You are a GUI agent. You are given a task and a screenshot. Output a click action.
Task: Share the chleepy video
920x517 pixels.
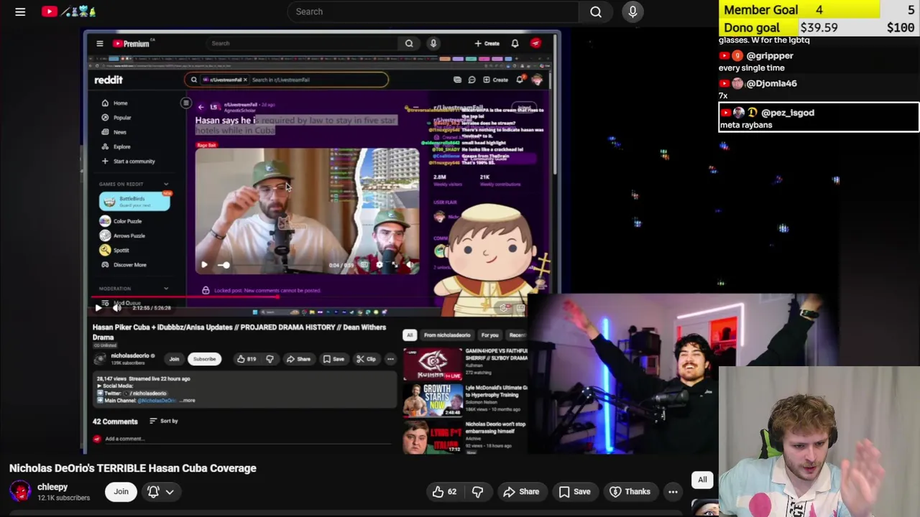click(521, 492)
